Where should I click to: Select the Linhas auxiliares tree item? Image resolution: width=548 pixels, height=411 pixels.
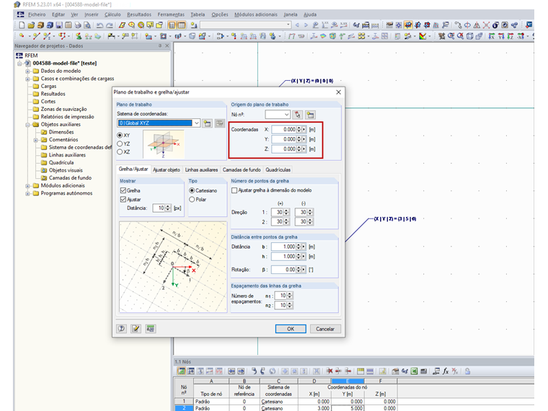[67, 155]
